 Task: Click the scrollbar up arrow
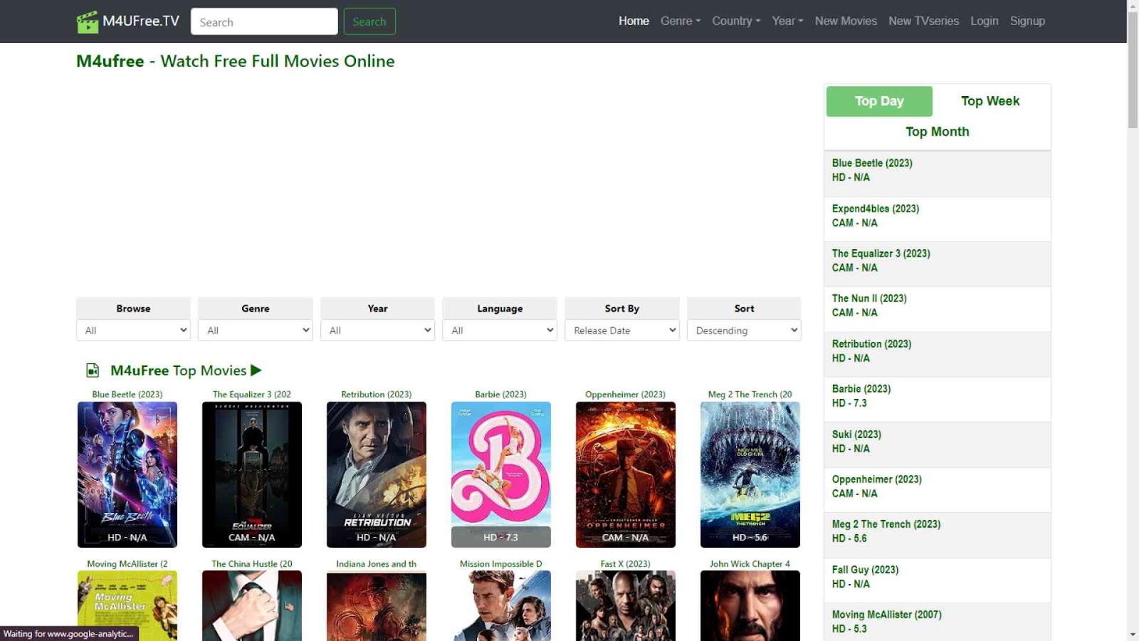(1133, 6)
